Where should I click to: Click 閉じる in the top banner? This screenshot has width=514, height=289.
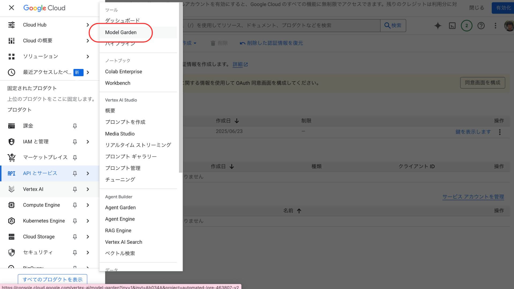477,8
